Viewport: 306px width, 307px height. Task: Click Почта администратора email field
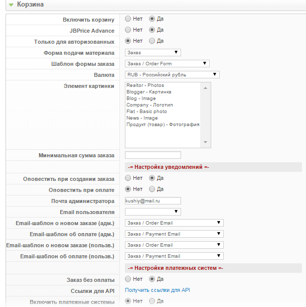152,200
